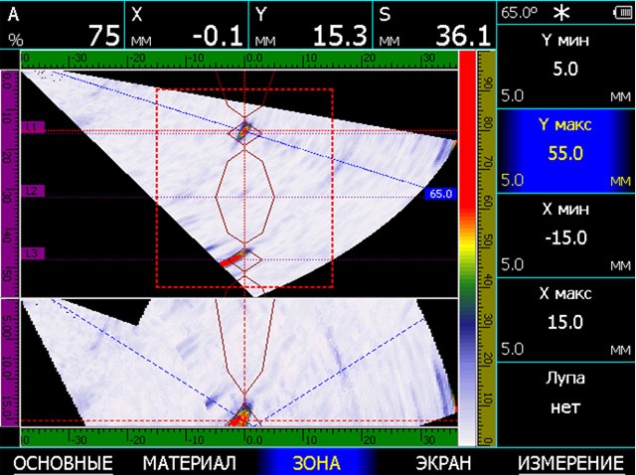Click the purple L3 level marker
The height and width of the screenshot is (475, 636).
33,253
